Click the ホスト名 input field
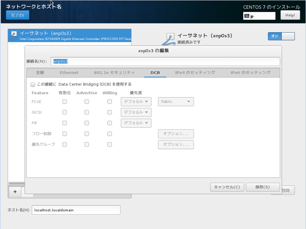 [x=76, y=210]
